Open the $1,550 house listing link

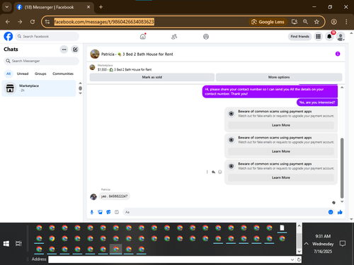pyautogui.click(x=125, y=70)
